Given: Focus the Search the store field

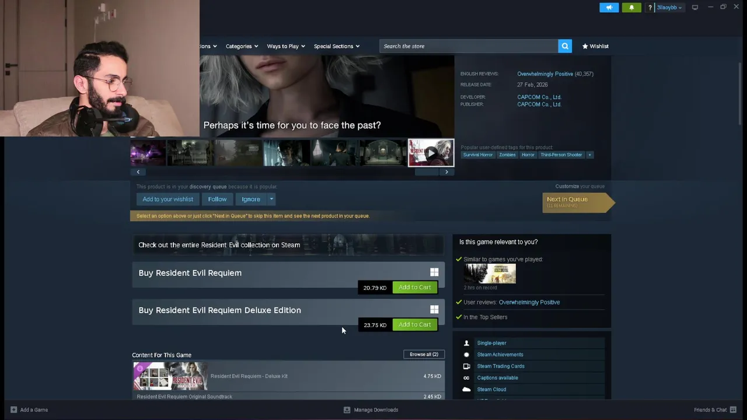Looking at the screenshot, I should (469, 46).
